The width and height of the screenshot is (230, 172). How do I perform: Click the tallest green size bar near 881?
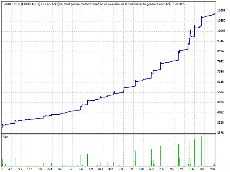coord(202,151)
